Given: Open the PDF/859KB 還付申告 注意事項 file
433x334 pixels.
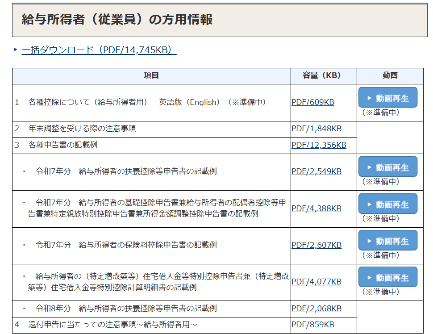Looking at the screenshot, I should click(x=312, y=325).
